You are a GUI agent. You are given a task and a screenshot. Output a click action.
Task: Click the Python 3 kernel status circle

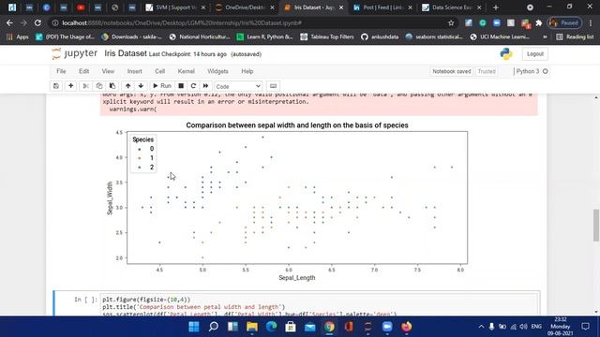click(x=546, y=71)
